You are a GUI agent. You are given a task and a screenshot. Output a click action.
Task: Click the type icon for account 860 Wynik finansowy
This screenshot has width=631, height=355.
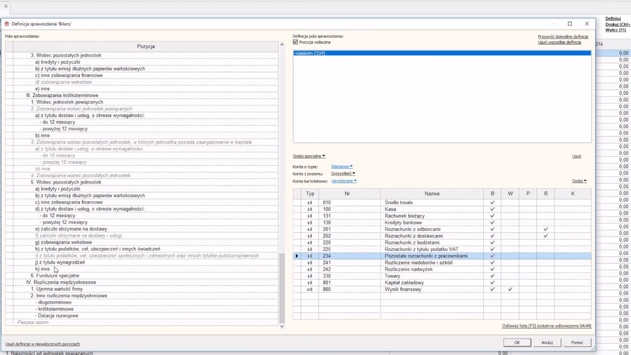coord(310,289)
